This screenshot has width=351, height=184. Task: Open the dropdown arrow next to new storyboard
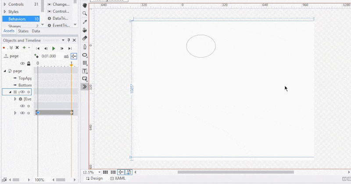pyautogui.click(x=29, y=48)
